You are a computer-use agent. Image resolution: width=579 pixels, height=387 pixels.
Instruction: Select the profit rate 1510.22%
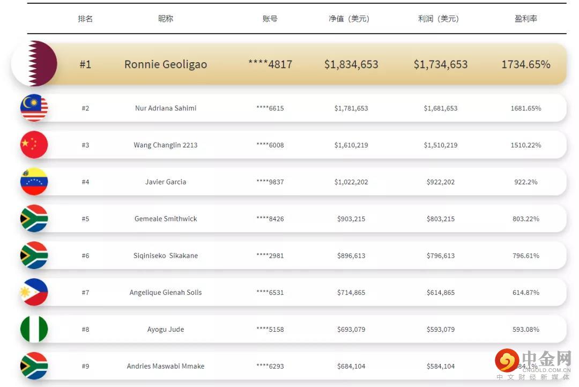tap(526, 145)
